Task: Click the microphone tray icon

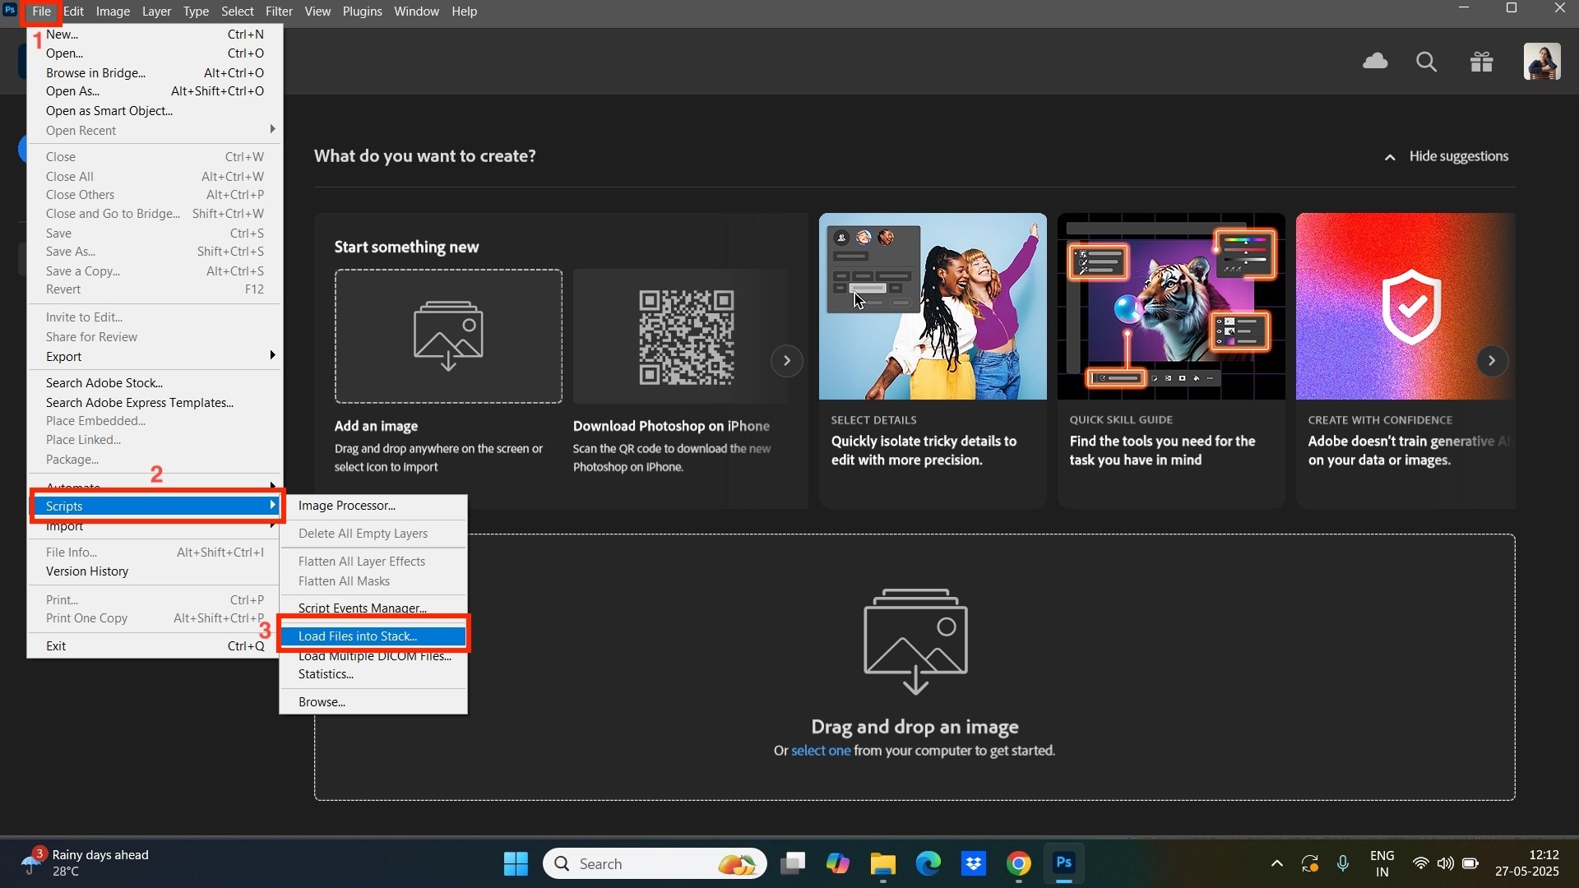Action: point(1343,864)
